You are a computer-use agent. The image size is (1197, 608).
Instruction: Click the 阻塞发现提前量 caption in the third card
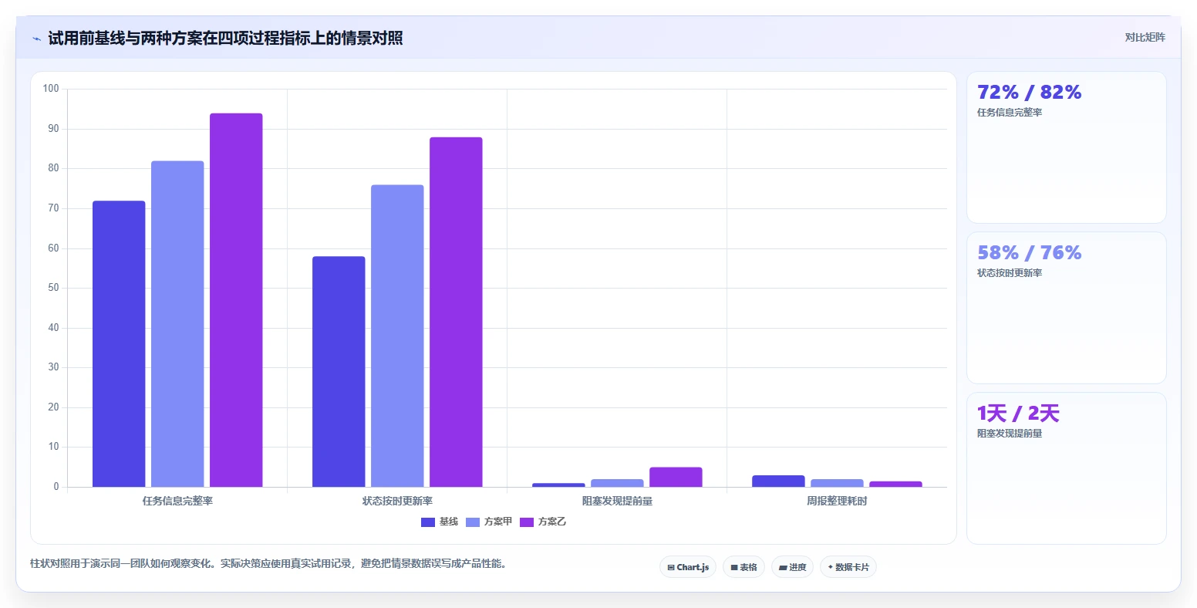1010,434
